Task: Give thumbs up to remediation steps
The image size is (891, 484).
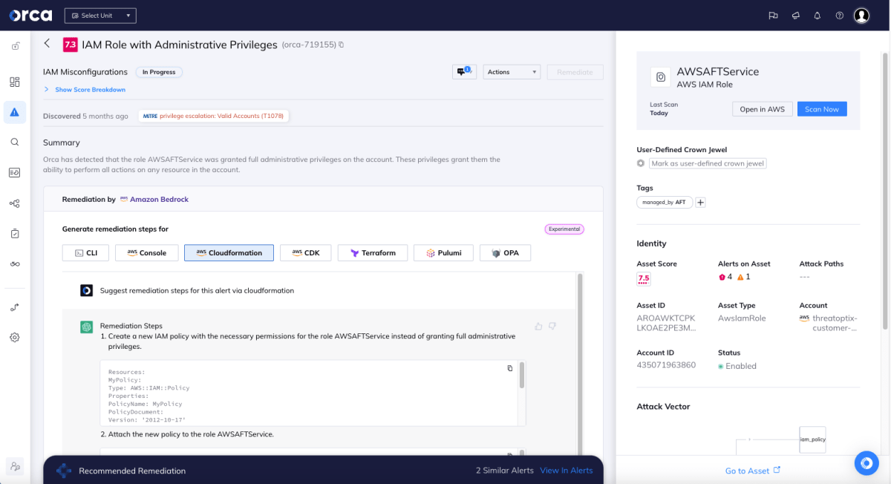Action: (x=538, y=326)
